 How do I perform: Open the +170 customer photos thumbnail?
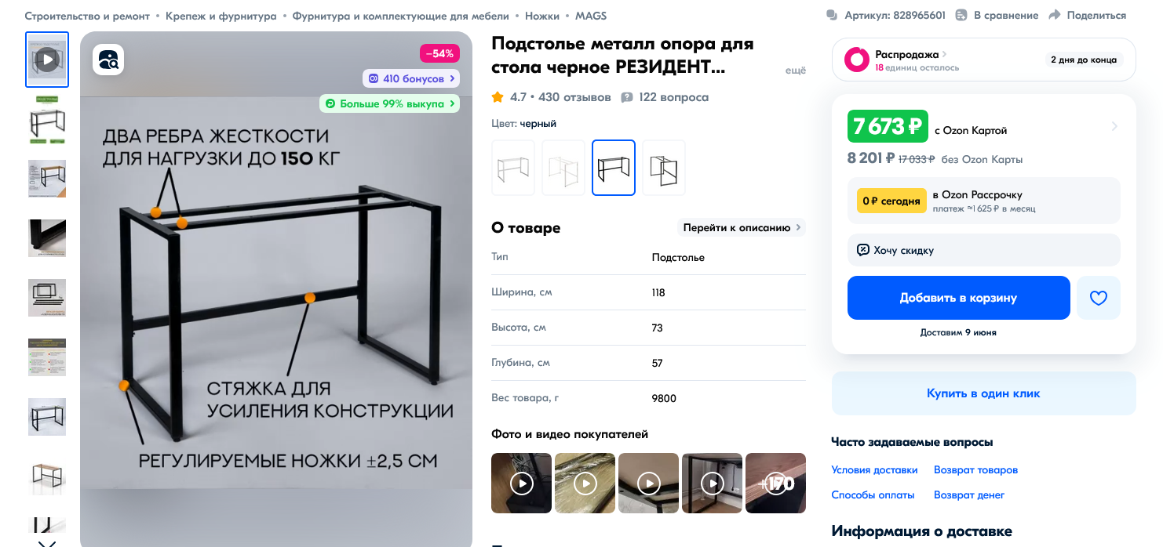[x=775, y=484]
